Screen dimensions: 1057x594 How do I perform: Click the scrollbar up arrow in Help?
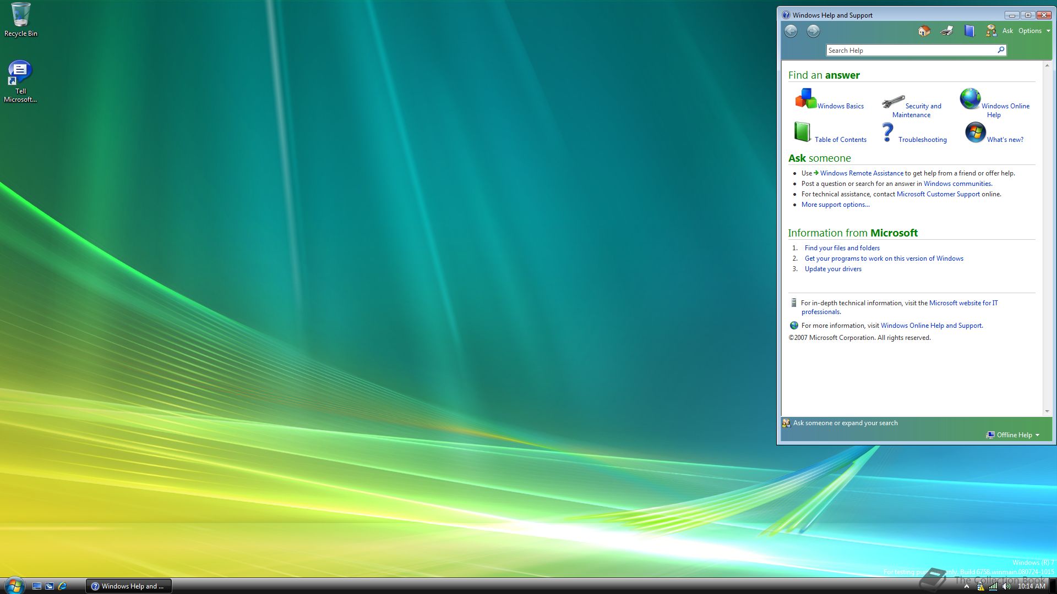pos(1047,65)
